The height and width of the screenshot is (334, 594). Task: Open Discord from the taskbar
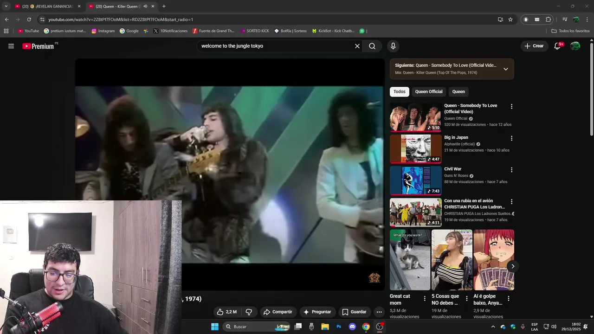pos(352,327)
